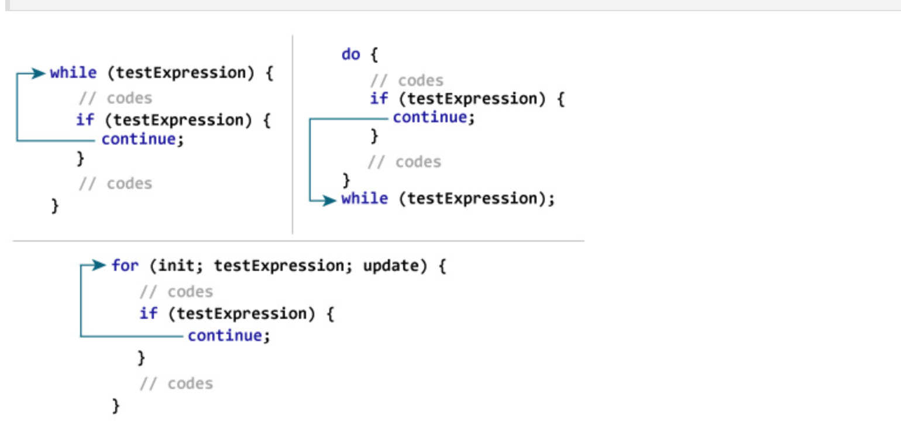Click the 'while' keyword in the first diagram

73,73
